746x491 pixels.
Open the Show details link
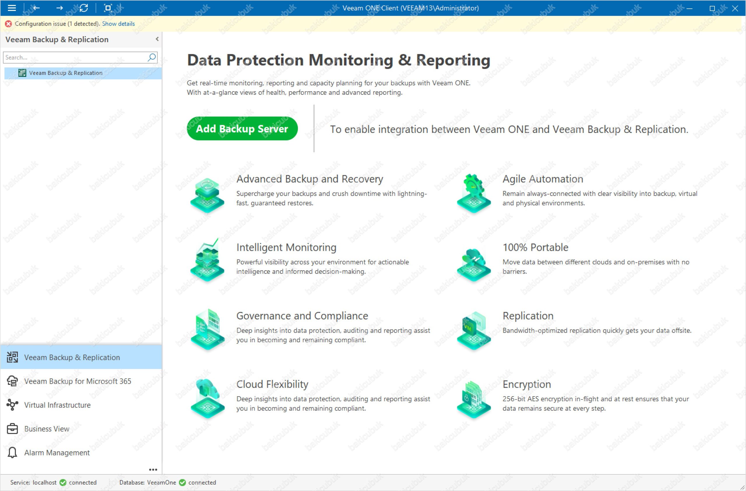click(x=118, y=24)
